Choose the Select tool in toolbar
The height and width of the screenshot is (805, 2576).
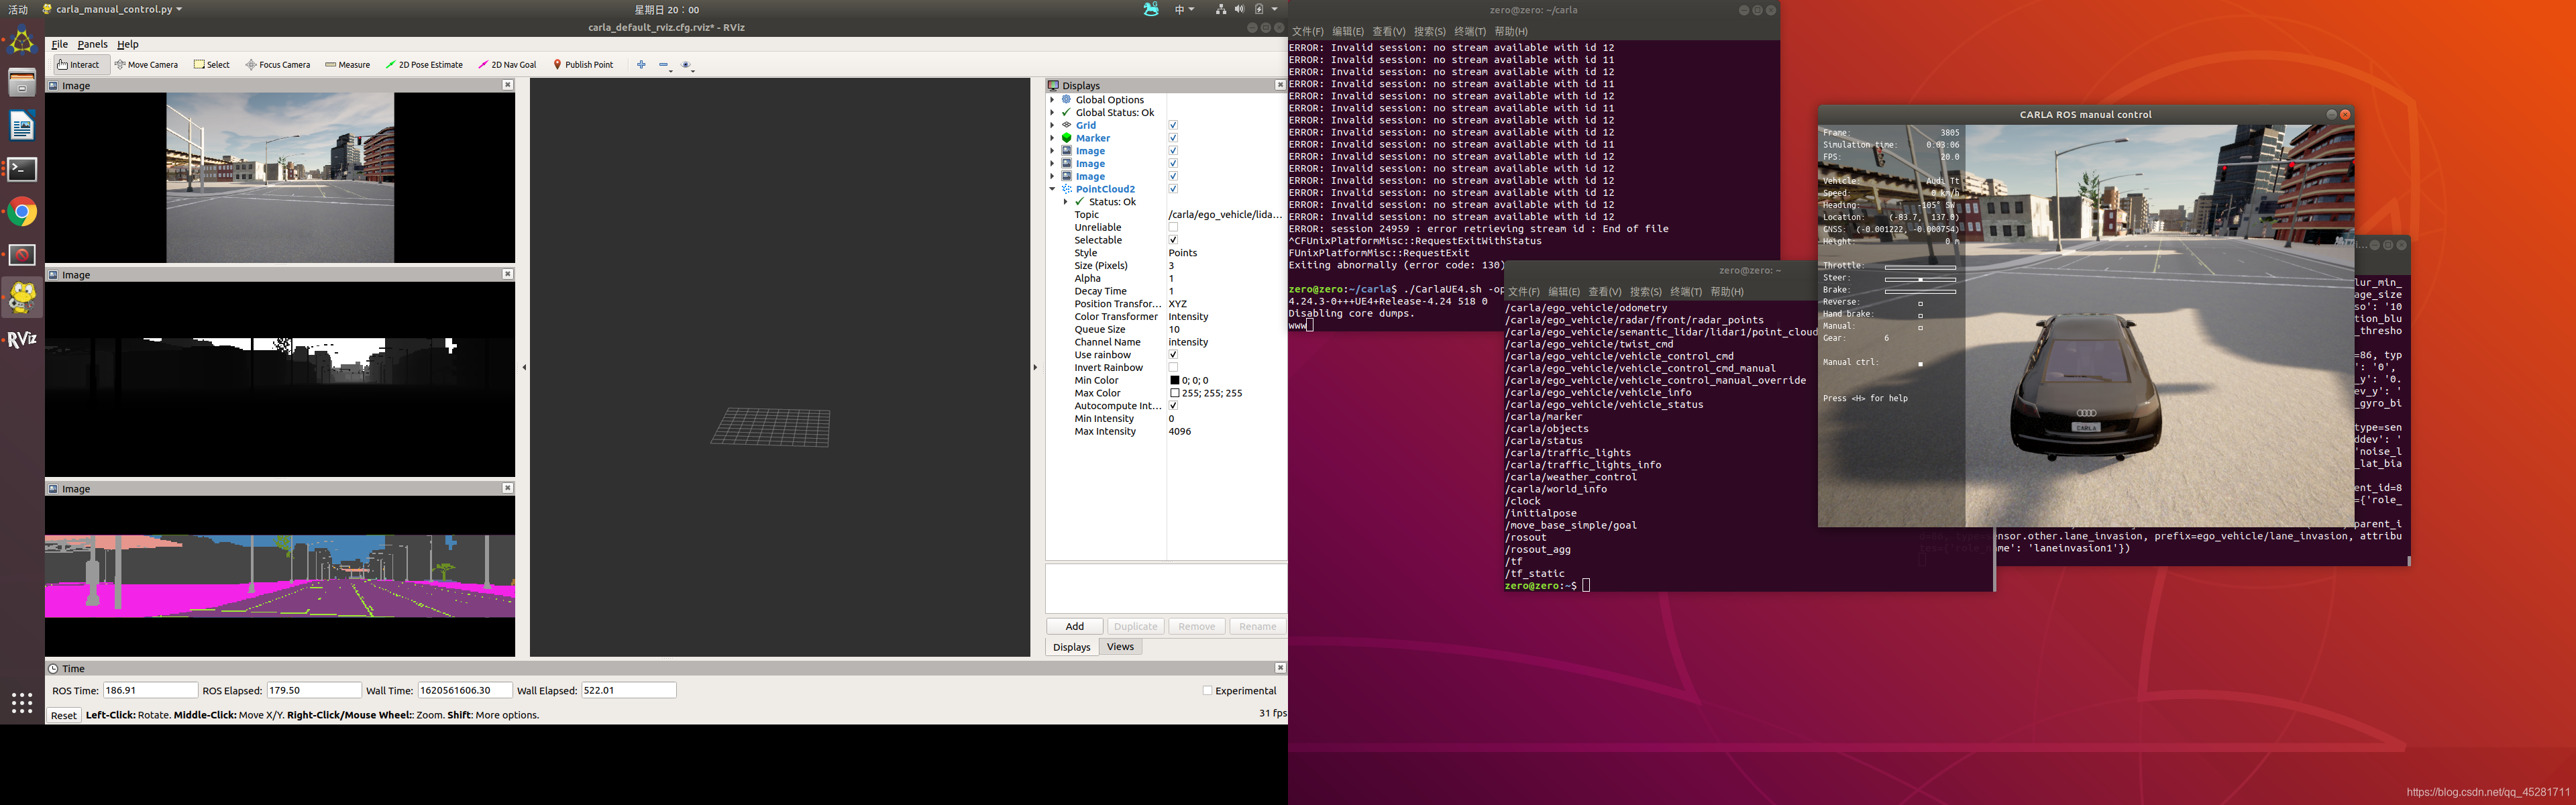[x=211, y=65]
